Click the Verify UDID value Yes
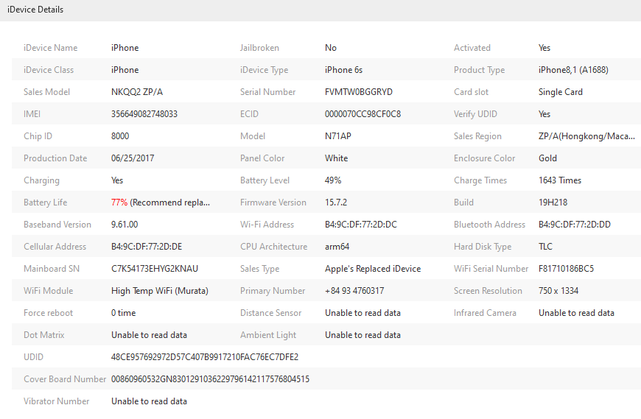 544,114
